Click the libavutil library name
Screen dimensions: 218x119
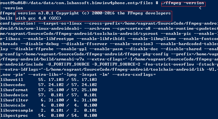[x=11, y=80]
